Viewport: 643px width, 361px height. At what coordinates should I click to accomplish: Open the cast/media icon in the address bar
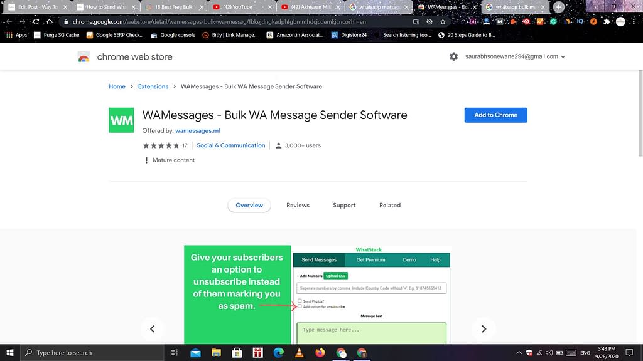[416, 22]
